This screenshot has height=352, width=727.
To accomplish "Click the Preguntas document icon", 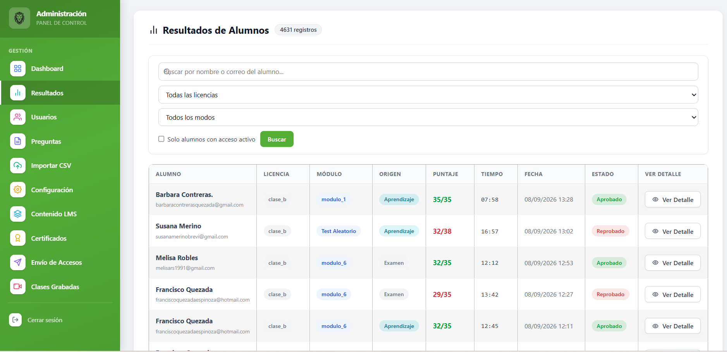I will click(x=18, y=141).
